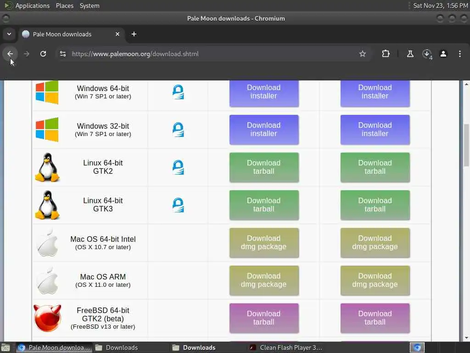Download Linux 64-bit GTK2 tarball, second column

click(375, 167)
